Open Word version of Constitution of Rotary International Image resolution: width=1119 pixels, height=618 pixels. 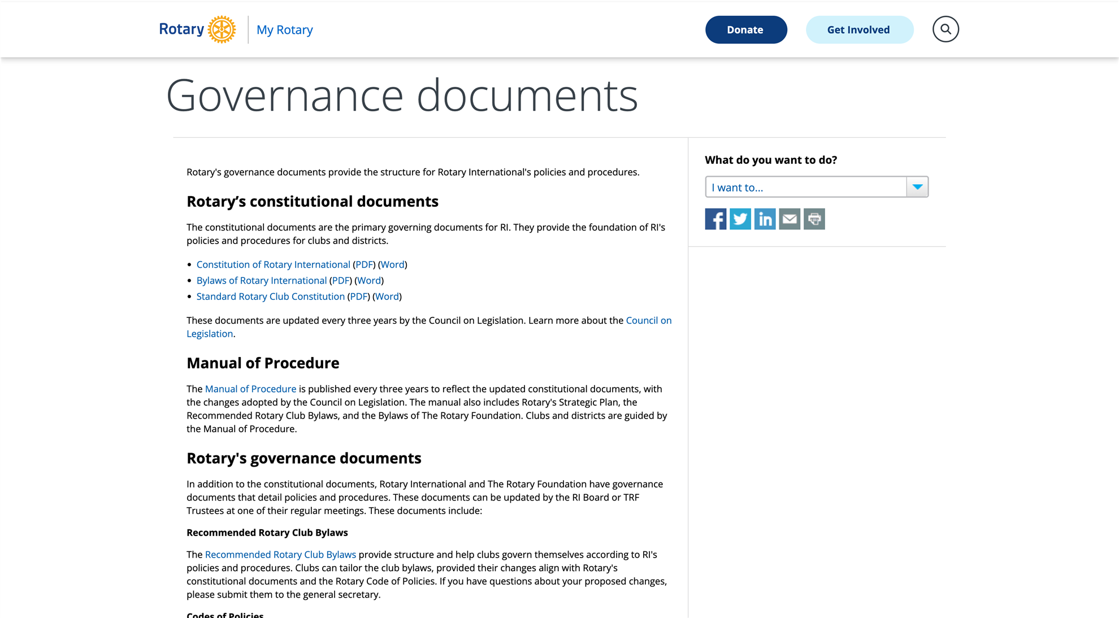393,264
